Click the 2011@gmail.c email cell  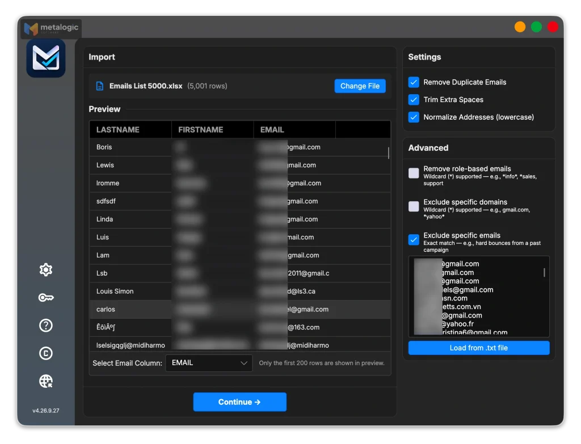tap(294, 273)
